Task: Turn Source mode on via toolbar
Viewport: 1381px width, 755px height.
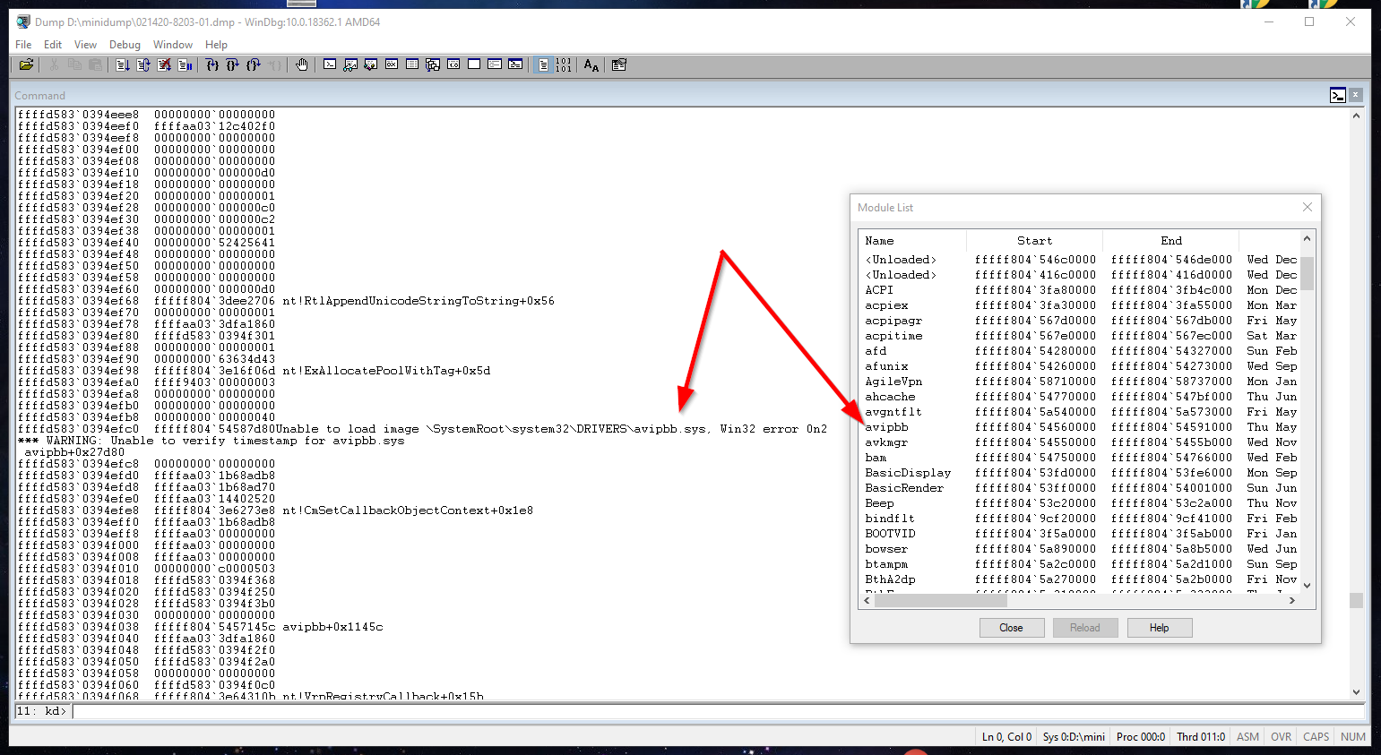Action: pyautogui.click(x=543, y=64)
